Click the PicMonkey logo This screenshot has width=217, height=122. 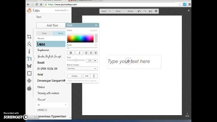tap(29, 11)
